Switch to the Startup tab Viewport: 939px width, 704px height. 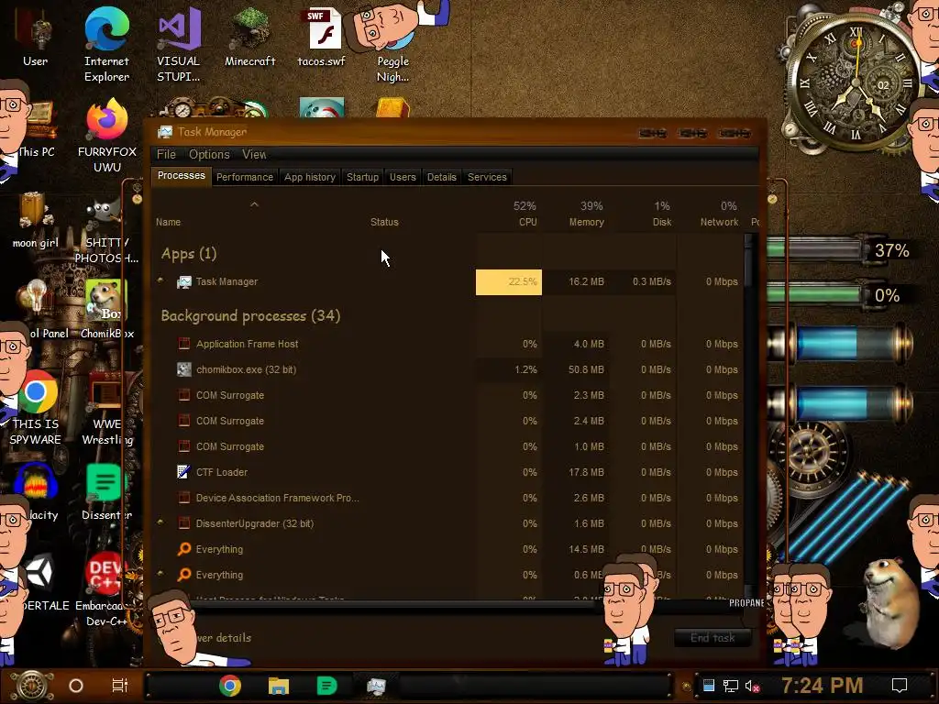coord(362,177)
